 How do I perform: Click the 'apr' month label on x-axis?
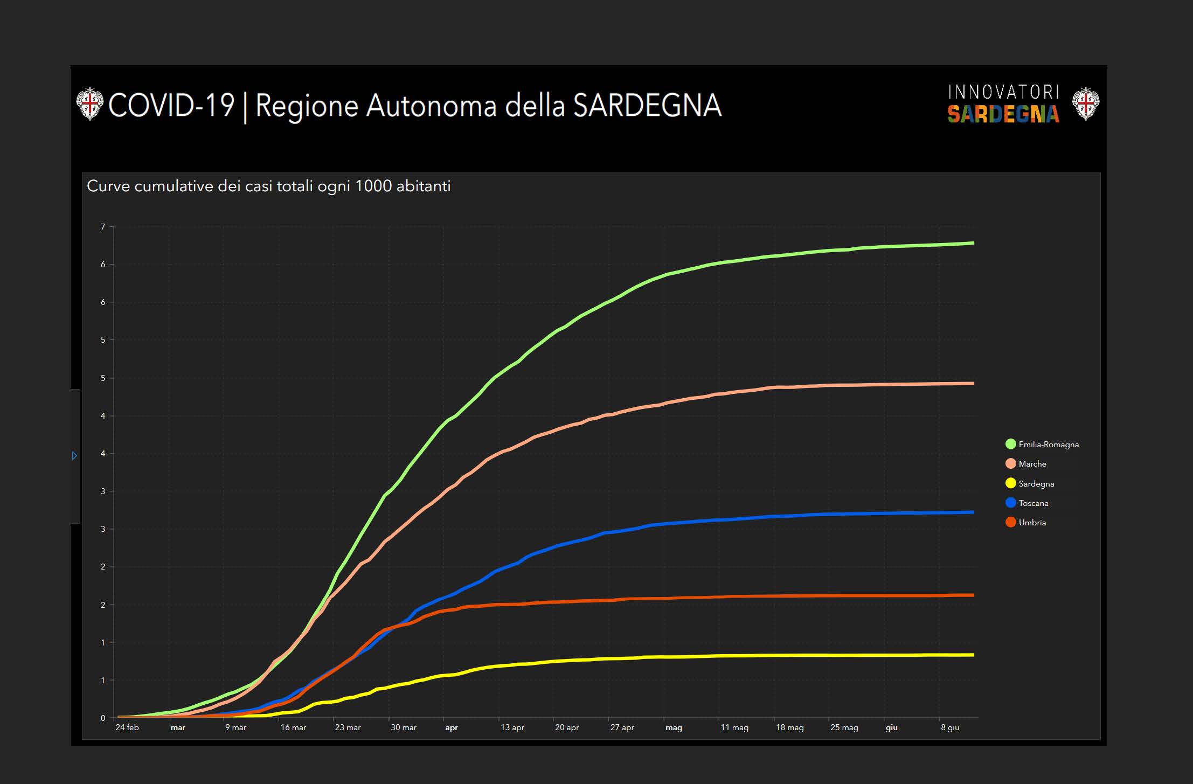(x=451, y=727)
